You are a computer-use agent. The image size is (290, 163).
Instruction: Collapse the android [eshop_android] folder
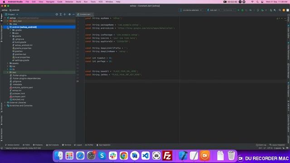click(8, 27)
